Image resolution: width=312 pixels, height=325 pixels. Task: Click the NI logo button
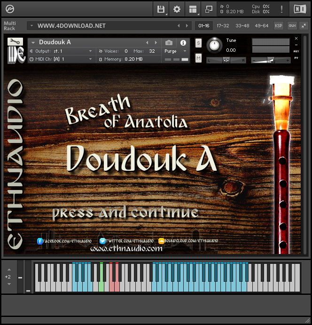pyautogui.click(x=300, y=9)
